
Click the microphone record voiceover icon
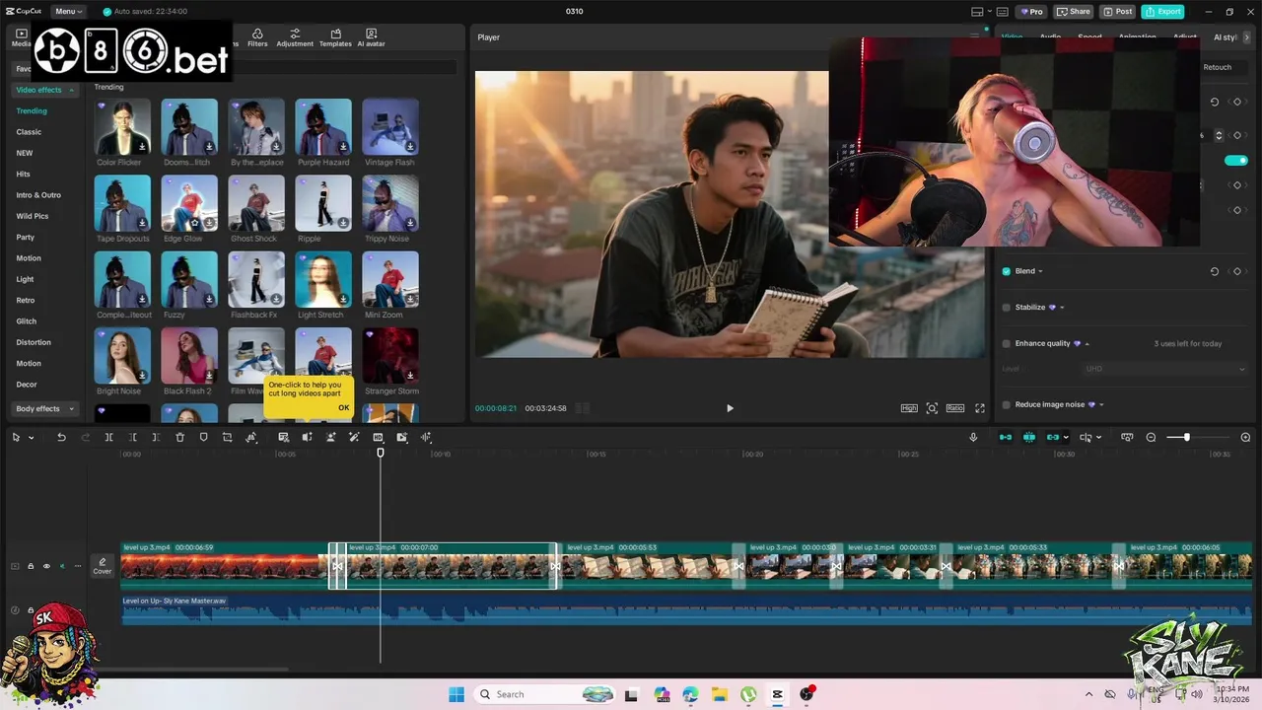tap(973, 437)
